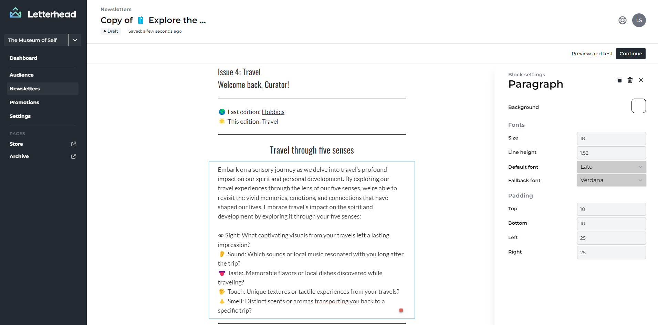The width and height of the screenshot is (658, 325).
Task: Open the Background color swatch
Action: 639,106
